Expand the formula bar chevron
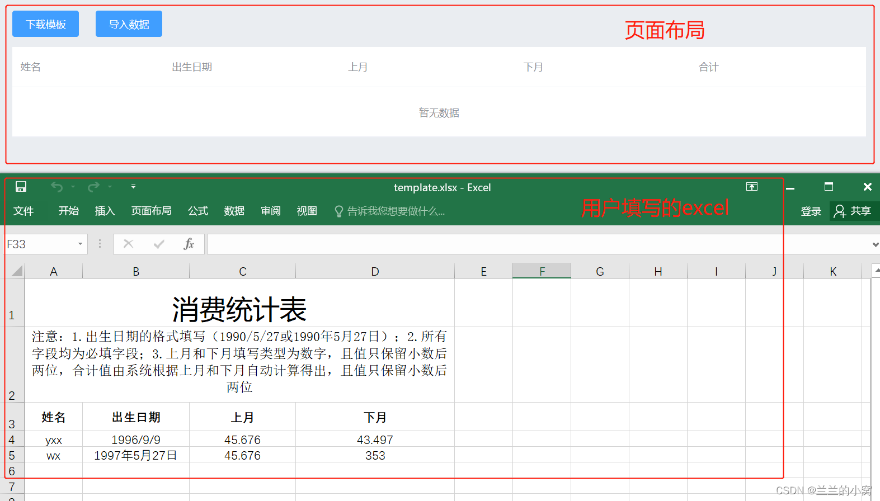The height and width of the screenshot is (501, 880). pos(875,244)
